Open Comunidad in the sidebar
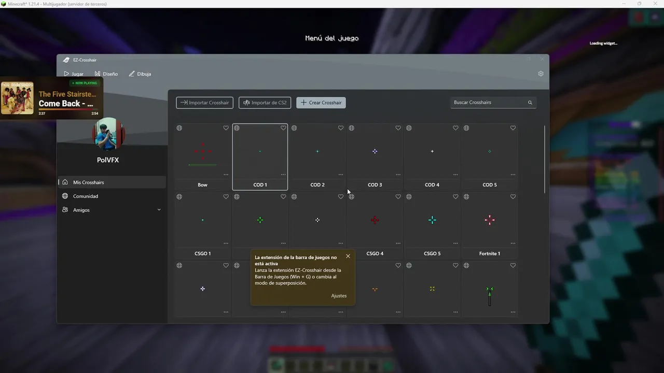664x373 pixels. click(112, 196)
